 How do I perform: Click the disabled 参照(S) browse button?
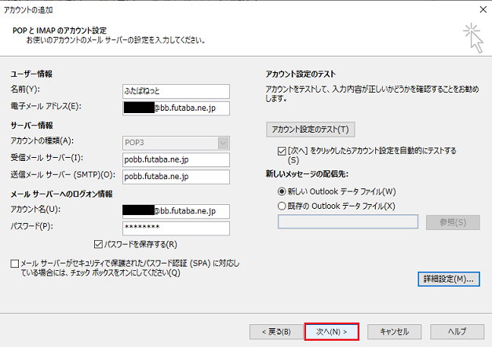[453, 222]
